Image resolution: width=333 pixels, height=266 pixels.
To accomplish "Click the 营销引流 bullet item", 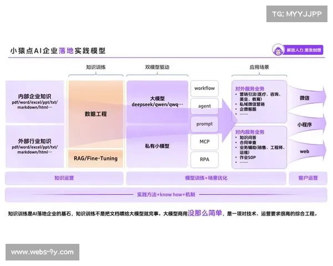I will coord(260,97).
